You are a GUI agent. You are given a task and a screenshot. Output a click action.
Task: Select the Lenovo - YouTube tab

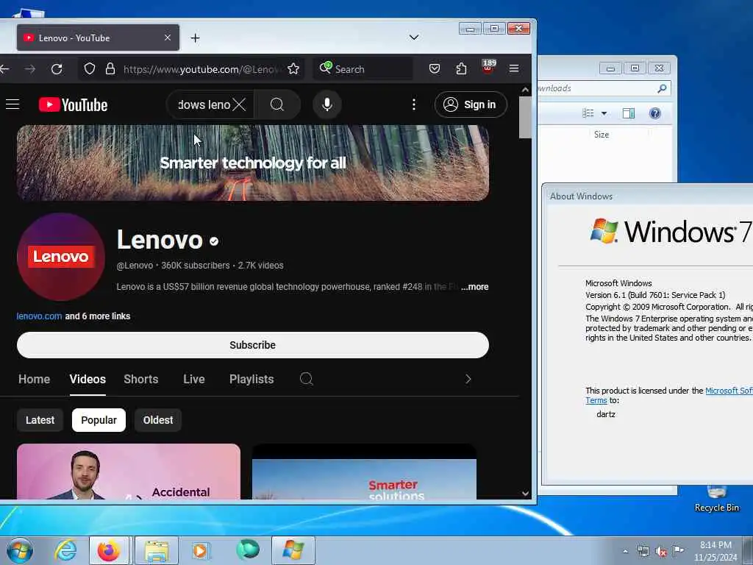[x=98, y=38]
